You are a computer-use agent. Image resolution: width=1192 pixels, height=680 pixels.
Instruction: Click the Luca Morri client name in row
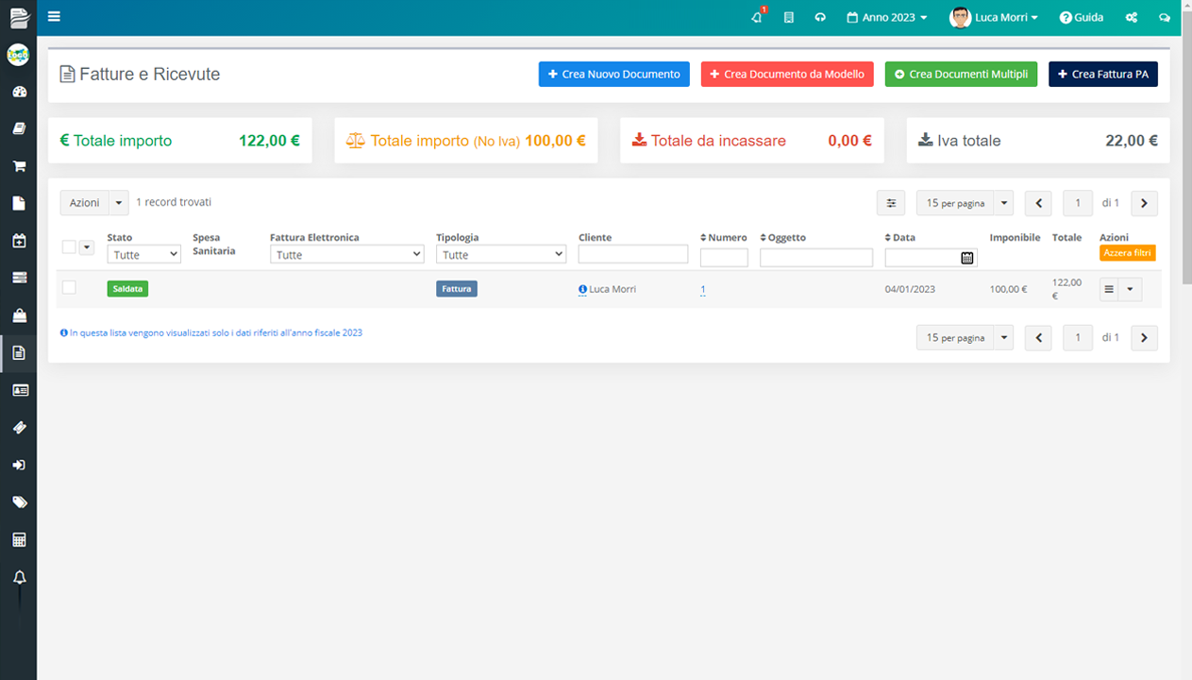point(613,290)
